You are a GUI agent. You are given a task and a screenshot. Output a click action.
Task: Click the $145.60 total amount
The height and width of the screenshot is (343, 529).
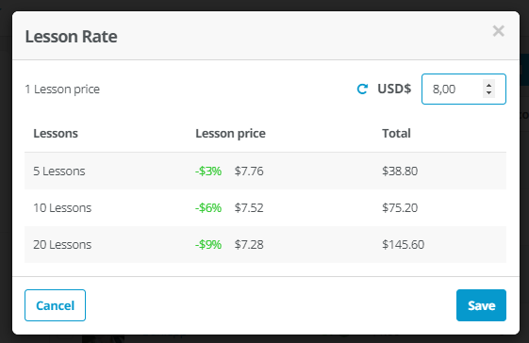(404, 244)
